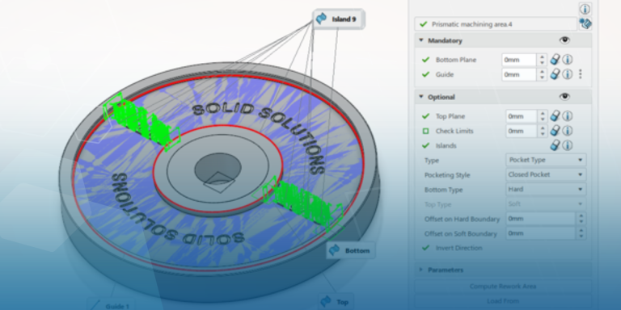Click the 'Pocketing Style' label
The height and width of the screenshot is (310, 621).
(x=447, y=175)
